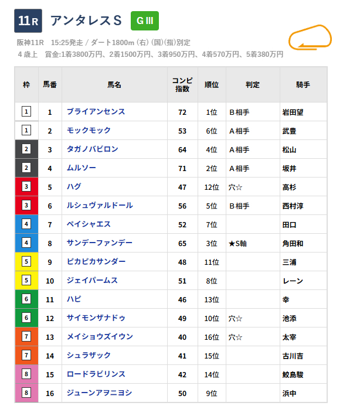
Task: Click the black frame 2 icon beside タガノバビロン
Action: point(26,149)
